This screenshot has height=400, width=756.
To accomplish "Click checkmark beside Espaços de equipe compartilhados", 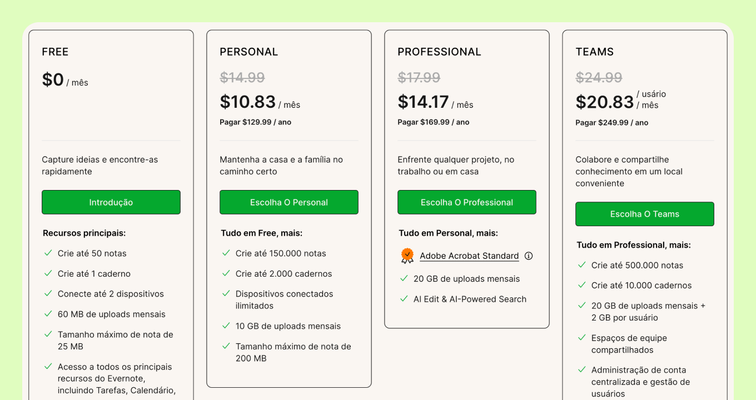I will [x=582, y=337].
